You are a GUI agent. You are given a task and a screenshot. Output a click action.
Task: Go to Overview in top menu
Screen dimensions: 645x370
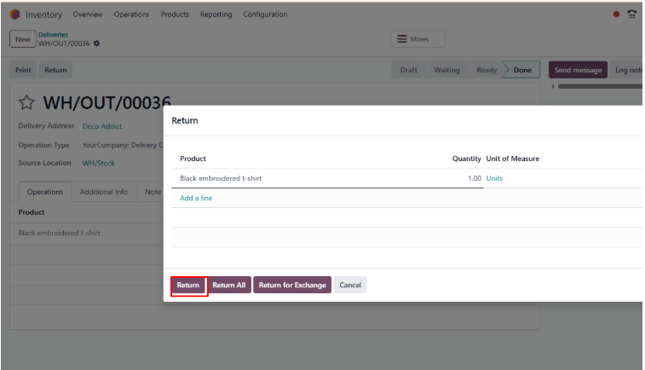pos(88,14)
